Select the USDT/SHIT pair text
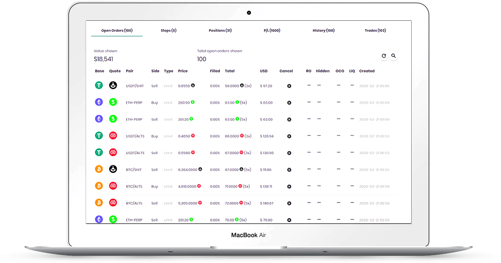Image resolution: width=501 pixels, height=263 pixels. [x=135, y=86]
